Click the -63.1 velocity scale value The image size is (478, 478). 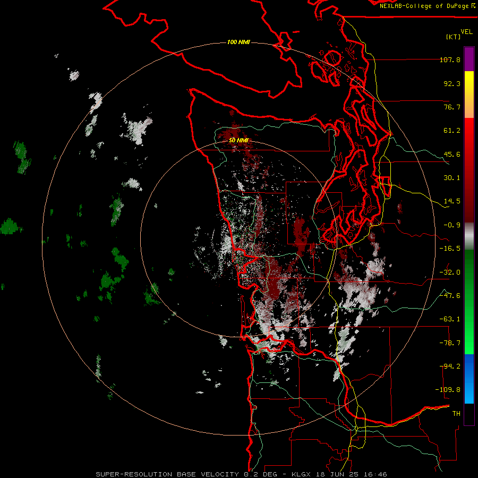pos(450,319)
